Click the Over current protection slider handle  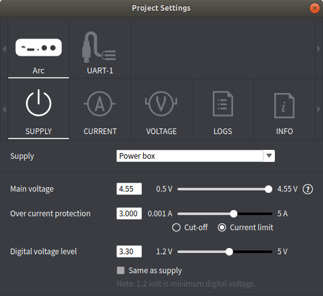(x=234, y=214)
